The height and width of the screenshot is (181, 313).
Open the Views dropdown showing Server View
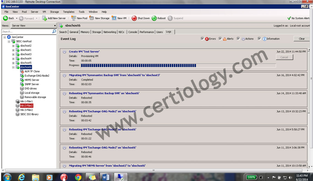point(34,26)
